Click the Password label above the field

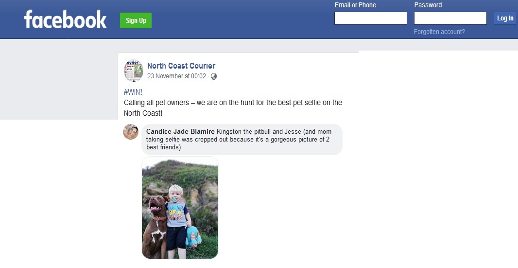click(428, 5)
